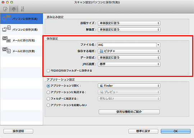
Task: Open the 保存する場所 dropdown
Action: [129, 51]
